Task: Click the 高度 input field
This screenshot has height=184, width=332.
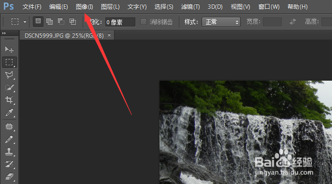Action: click(x=327, y=22)
